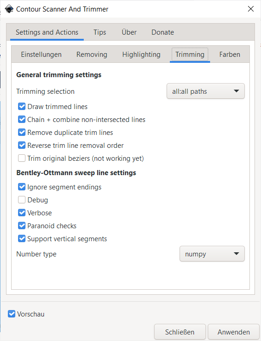This screenshot has height=341, width=261.
Task: Click the Anwenden button
Action: (234, 332)
